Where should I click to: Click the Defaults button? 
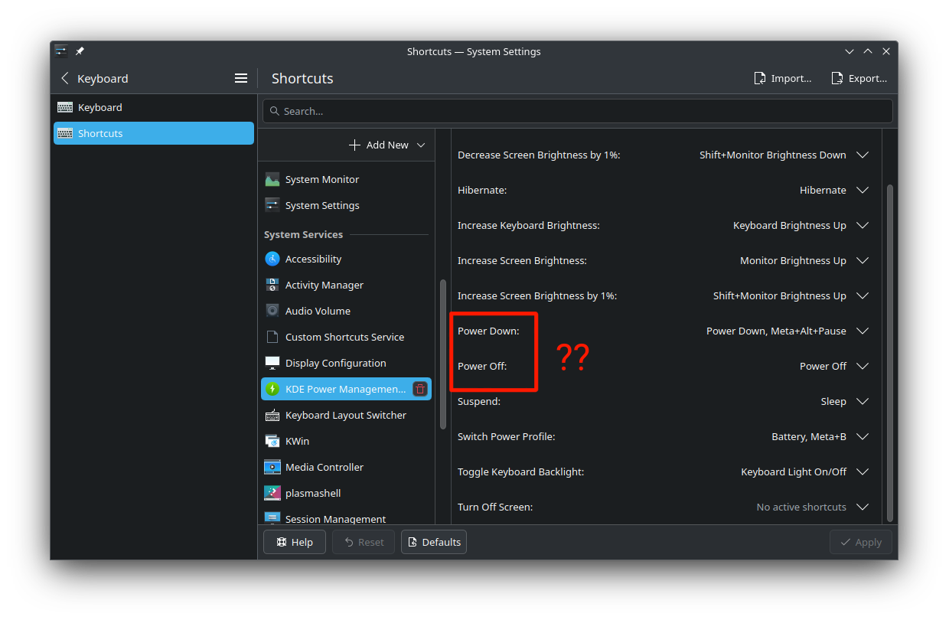click(433, 542)
